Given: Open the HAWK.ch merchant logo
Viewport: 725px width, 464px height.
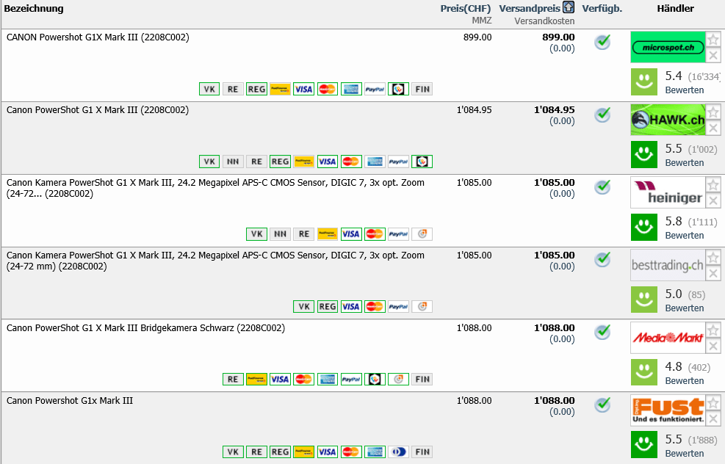Looking at the screenshot, I should coord(667,120).
